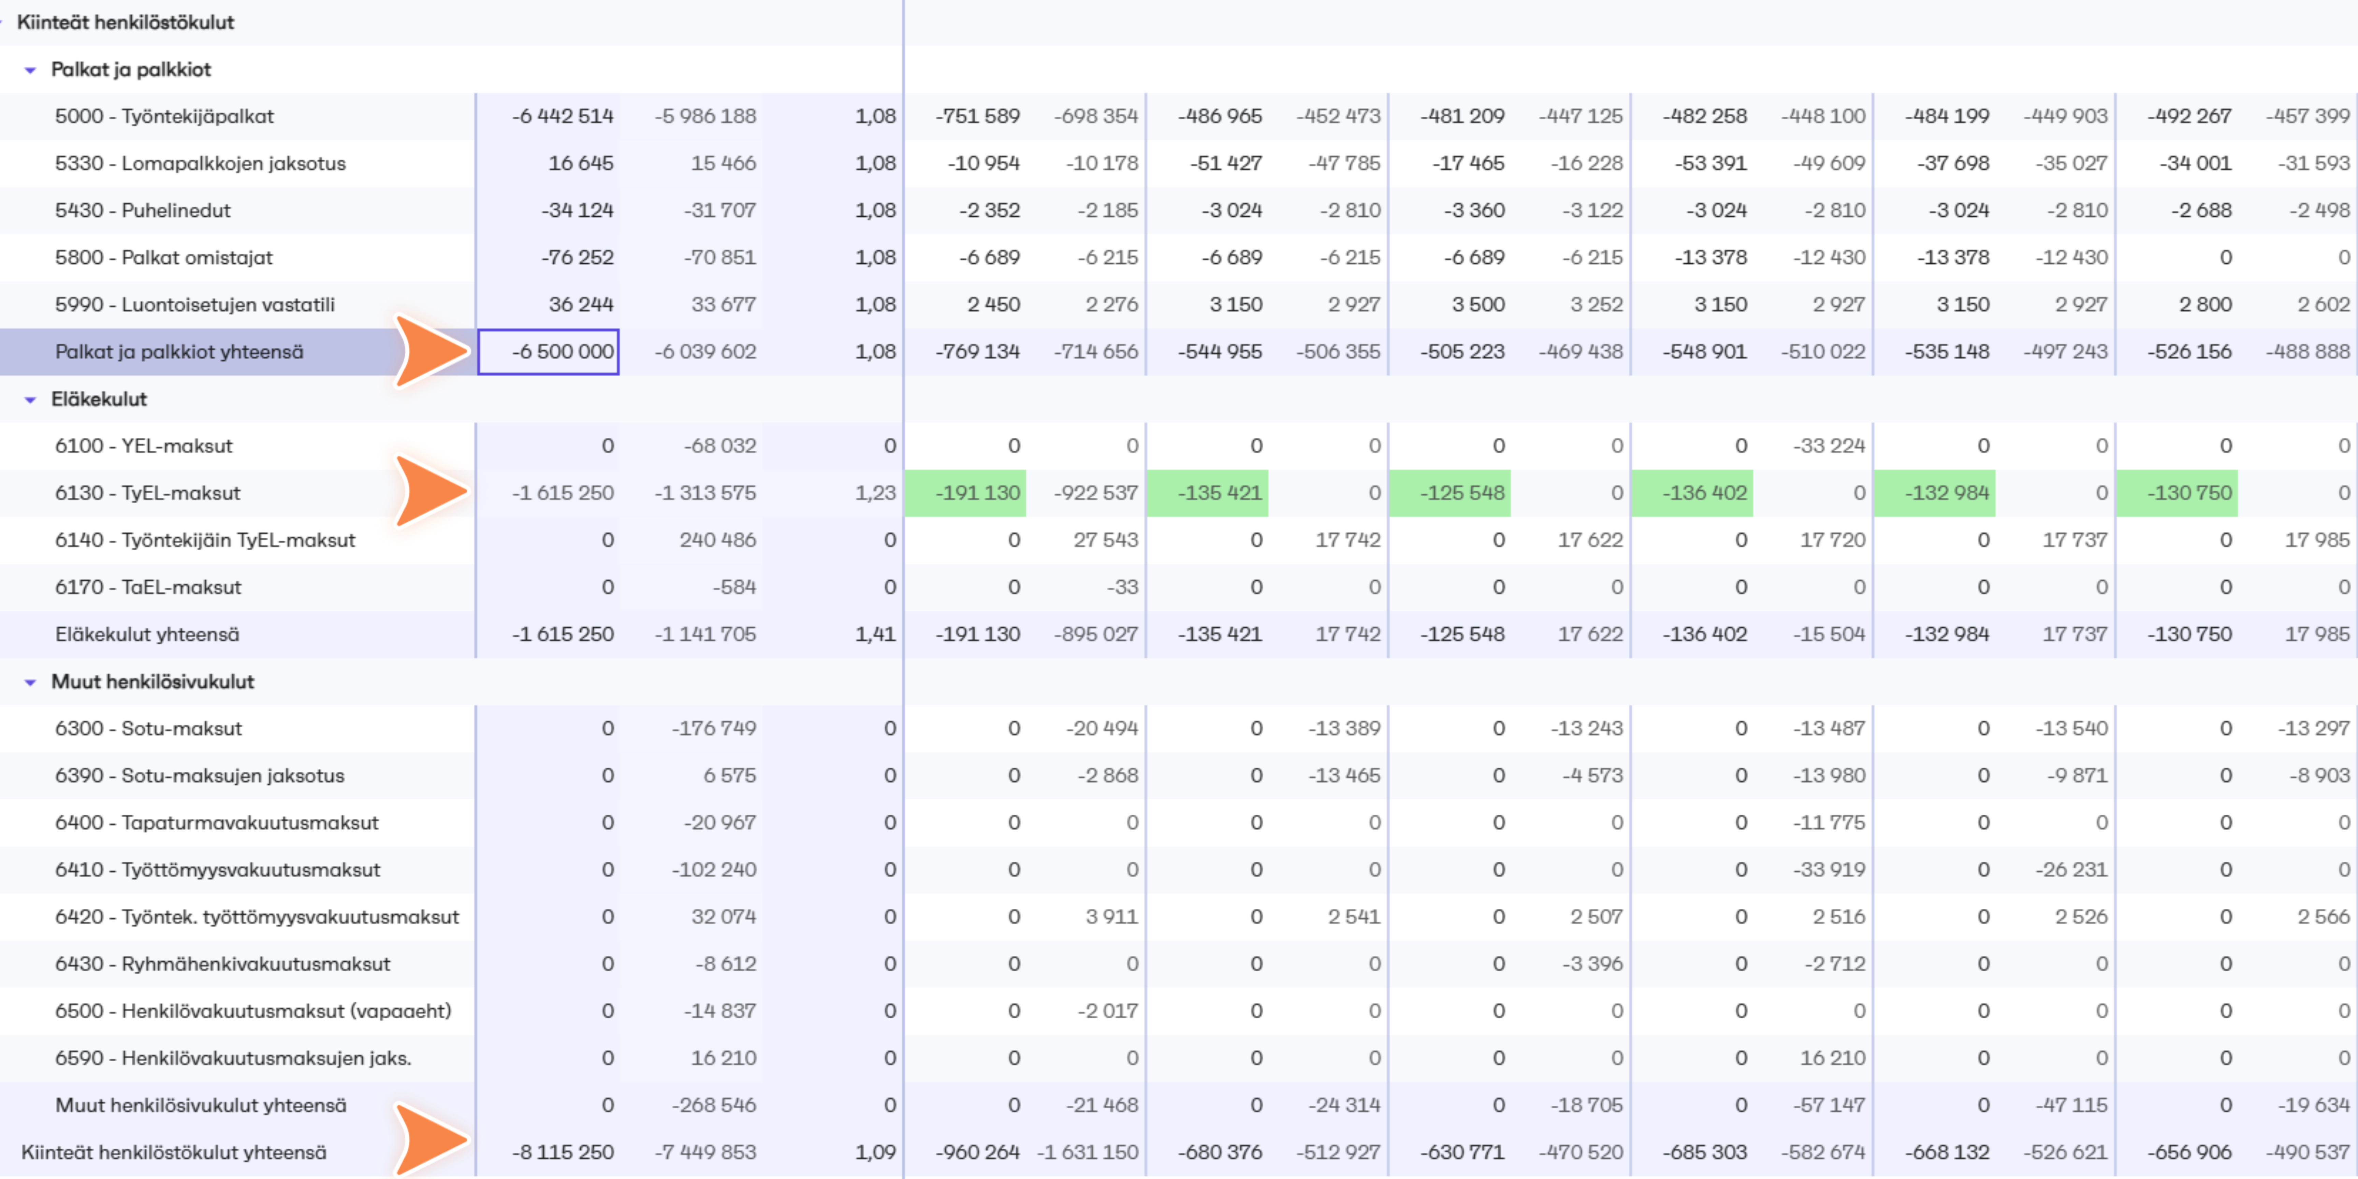Select row 6130 - TyEL-maksut
The width and height of the screenshot is (2358, 1179).
coord(1179,493)
